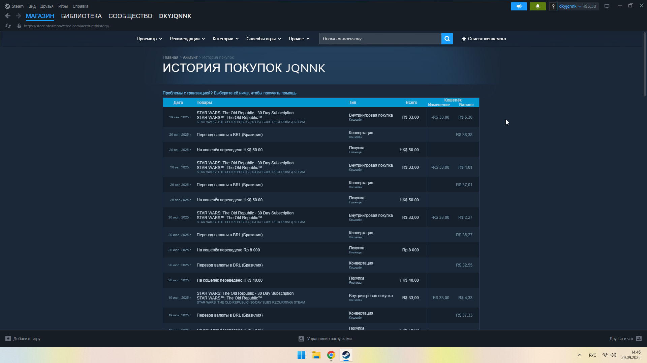
Task: Select the 26 авг. Перевод валюты row
Action: coord(321,185)
